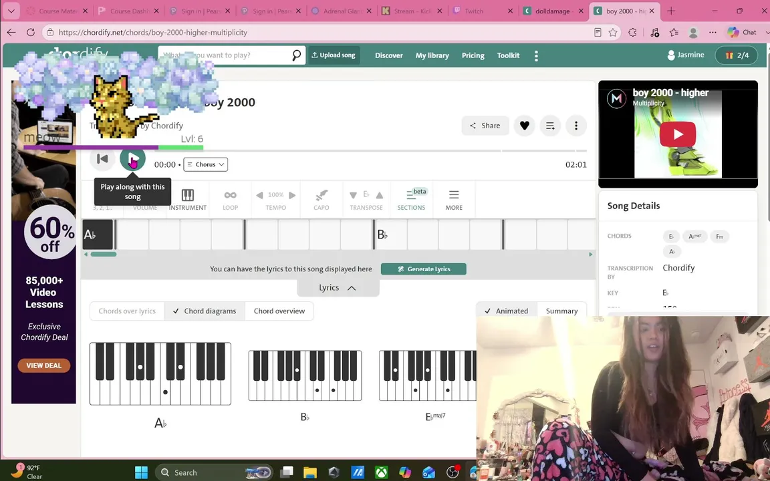Open My library

(432, 55)
